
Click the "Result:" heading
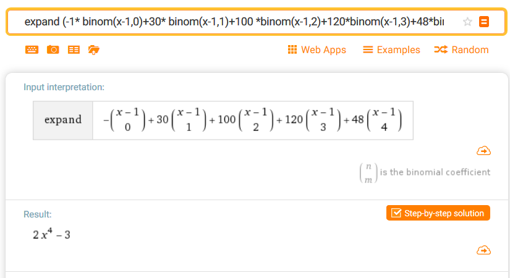(38, 214)
